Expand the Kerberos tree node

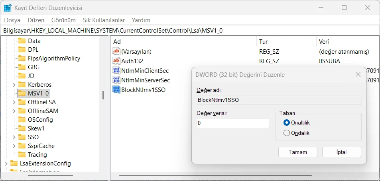click(14, 85)
